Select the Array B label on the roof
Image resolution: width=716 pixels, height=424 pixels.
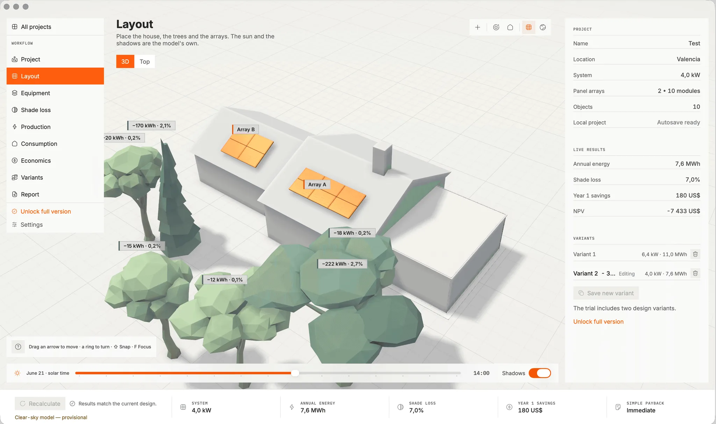[x=245, y=129]
